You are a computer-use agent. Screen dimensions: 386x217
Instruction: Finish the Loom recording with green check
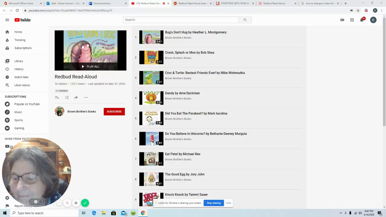(x=85, y=203)
